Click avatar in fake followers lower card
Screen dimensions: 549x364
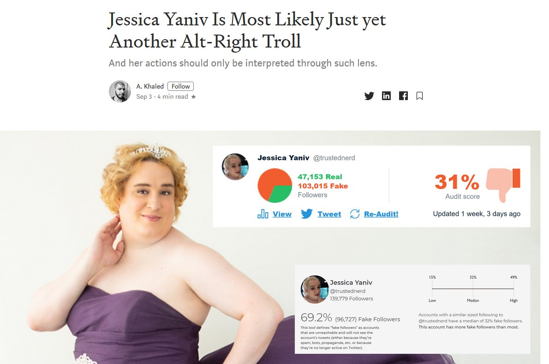tap(315, 289)
